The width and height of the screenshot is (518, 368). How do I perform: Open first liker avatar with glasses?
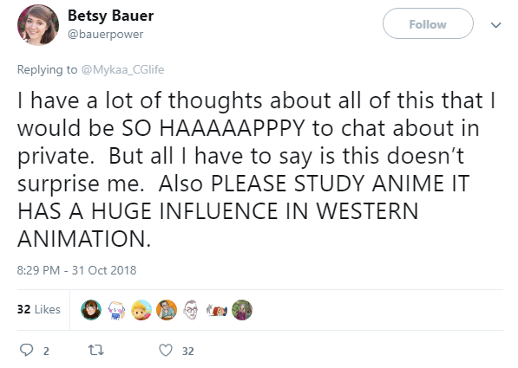(91, 310)
